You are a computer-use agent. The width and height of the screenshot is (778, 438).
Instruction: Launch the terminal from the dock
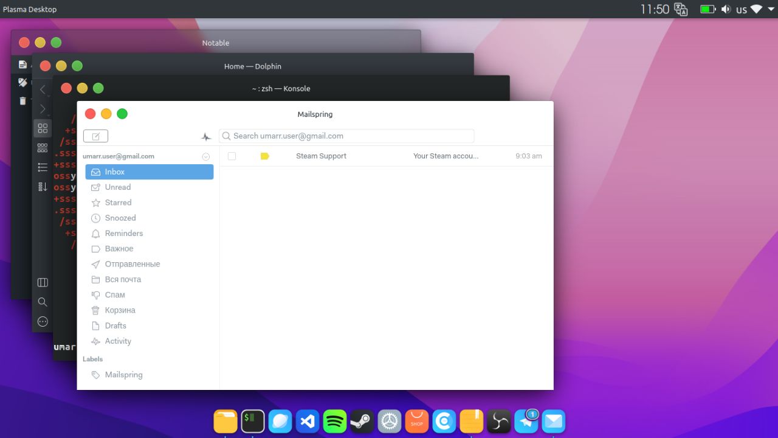253,421
